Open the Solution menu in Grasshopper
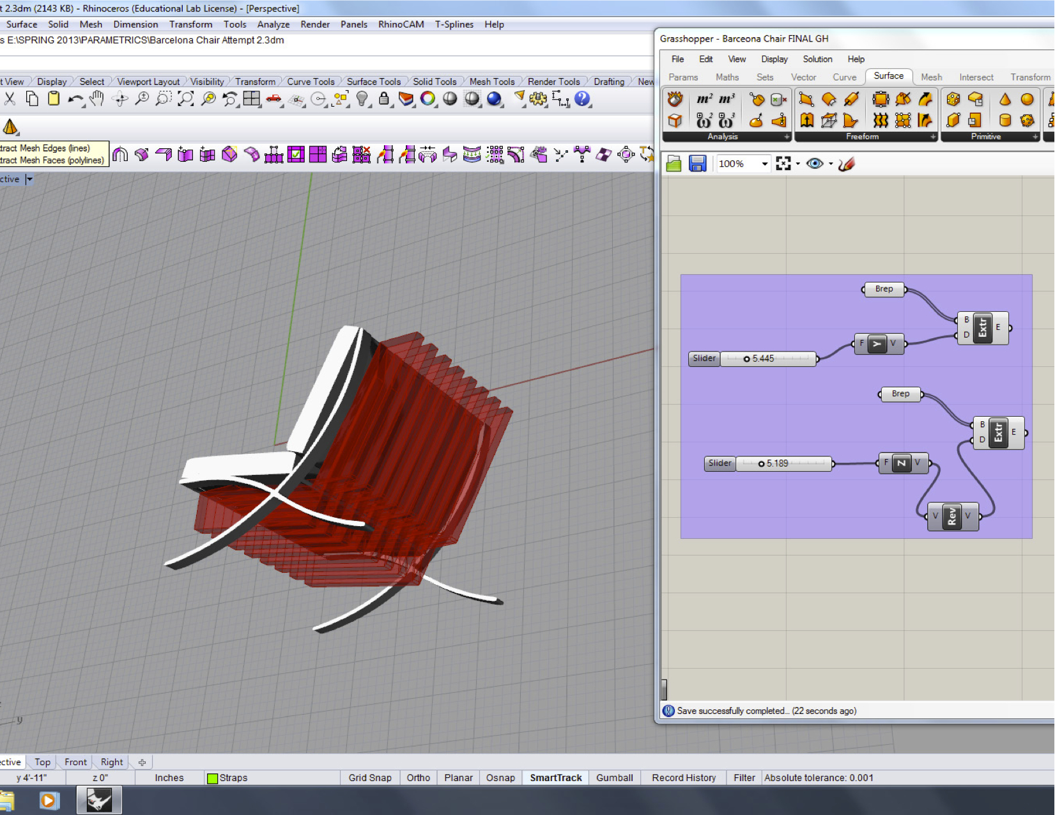Image resolution: width=1055 pixels, height=815 pixels. (x=817, y=59)
